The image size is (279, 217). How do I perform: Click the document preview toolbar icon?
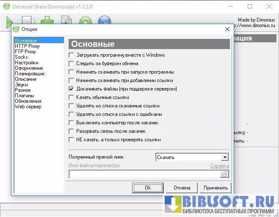click(x=66, y=20)
